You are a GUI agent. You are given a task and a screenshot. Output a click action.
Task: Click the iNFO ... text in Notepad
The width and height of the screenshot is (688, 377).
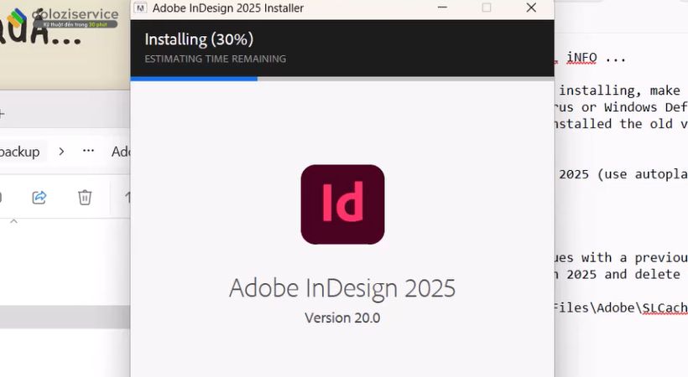pyautogui.click(x=596, y=58)
